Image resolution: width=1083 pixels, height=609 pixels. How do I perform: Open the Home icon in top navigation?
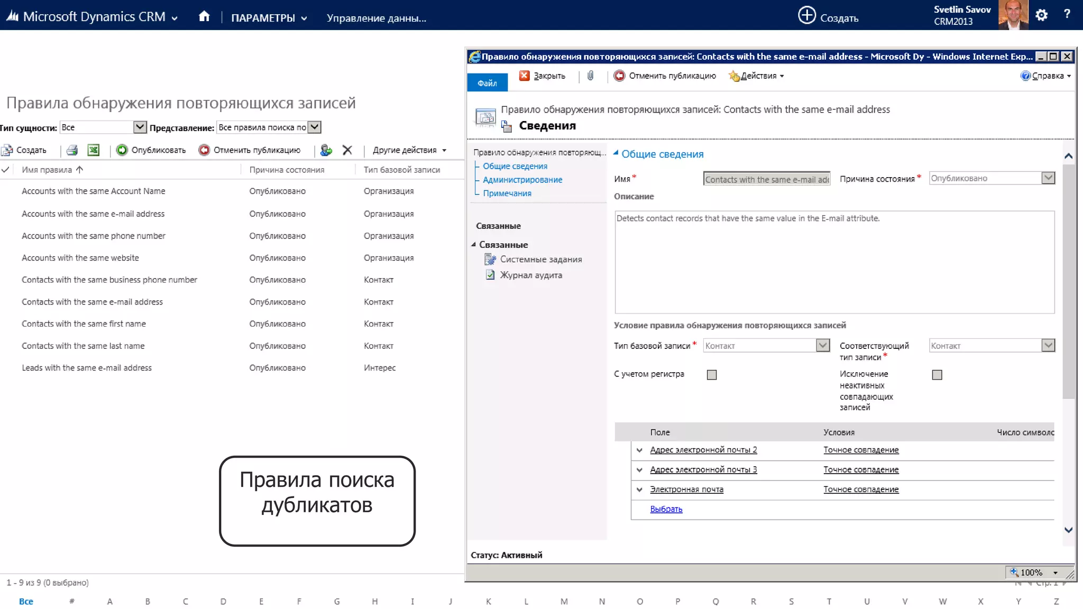click(204, 16)
